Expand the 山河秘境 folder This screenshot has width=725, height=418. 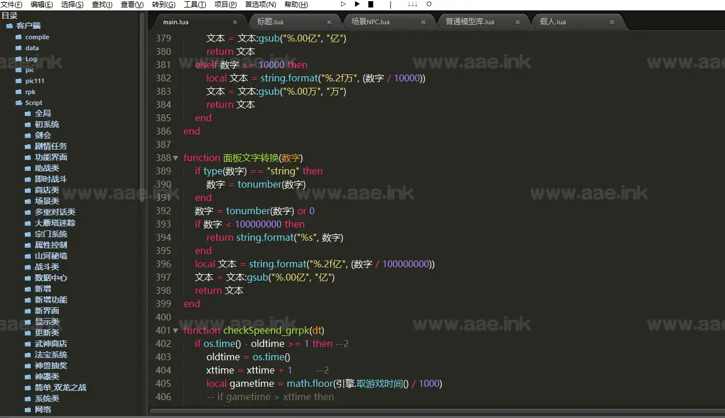pos(28,256)
